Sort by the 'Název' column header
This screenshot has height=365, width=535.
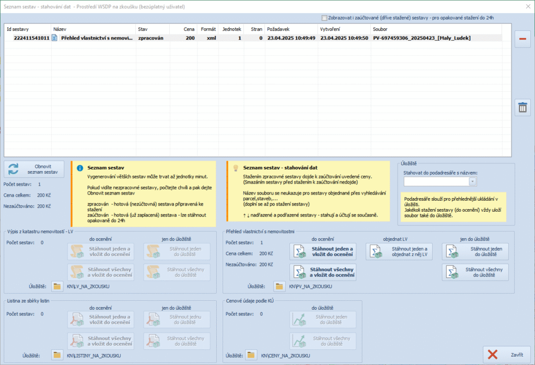click(x=93, y=29)
